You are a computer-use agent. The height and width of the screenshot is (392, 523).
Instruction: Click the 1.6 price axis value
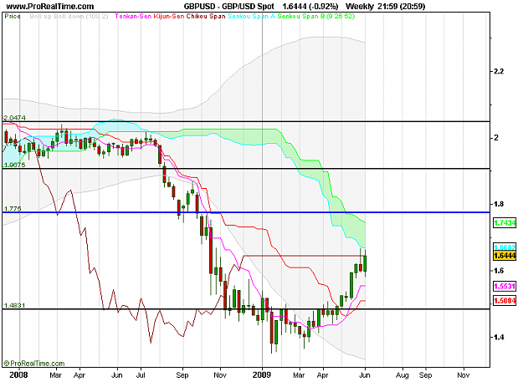coord(499,271)
